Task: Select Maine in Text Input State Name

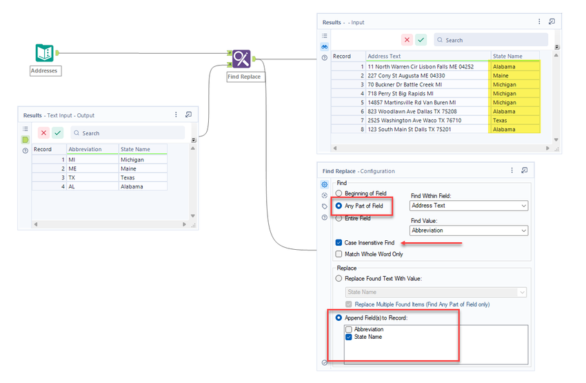Action: pos(143,168)
